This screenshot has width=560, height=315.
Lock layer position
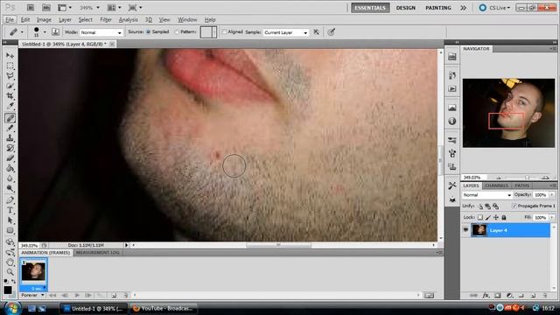point(496,217)
